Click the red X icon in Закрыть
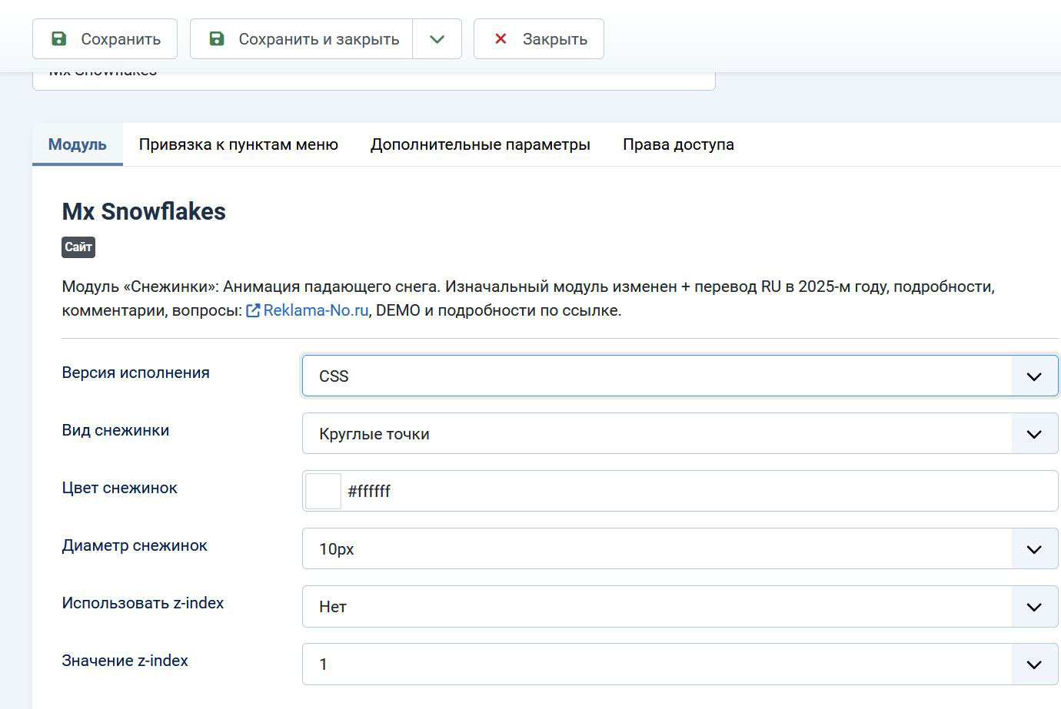Image resolution: width=1061 pixels, height=709 pixels. point(501,38)
